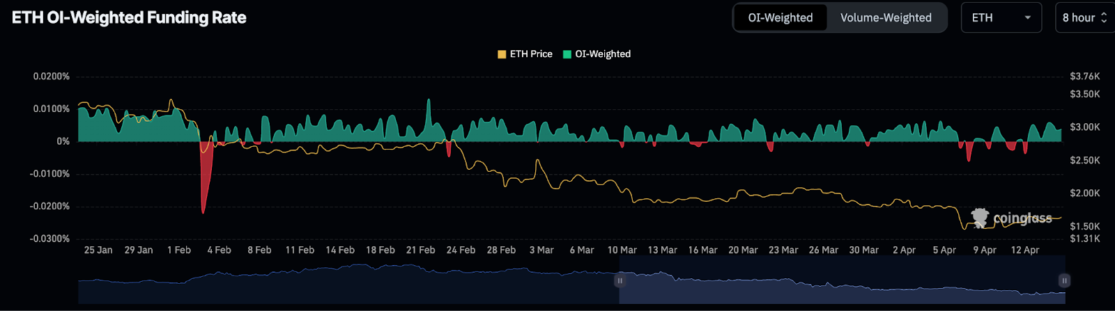Click the selected range in the navigator
Screen dimensions: 1115x311
(x=842, y=280)
